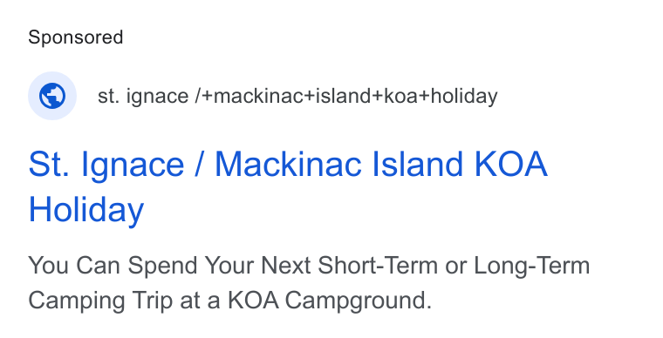The image size is (663, 338).
Task: Click the light-blue circle behind the globe
Action: click(52, 96)
